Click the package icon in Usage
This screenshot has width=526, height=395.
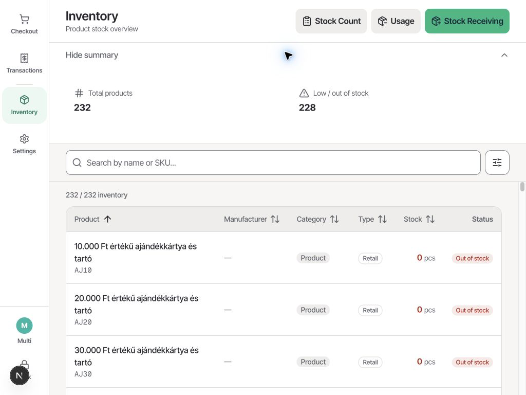click(x=382, y=21)
